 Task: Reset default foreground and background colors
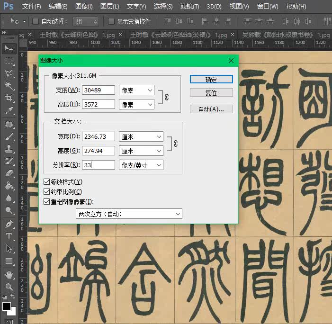(4, 297)
